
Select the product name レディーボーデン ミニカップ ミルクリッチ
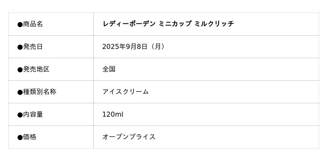(168, 24)
